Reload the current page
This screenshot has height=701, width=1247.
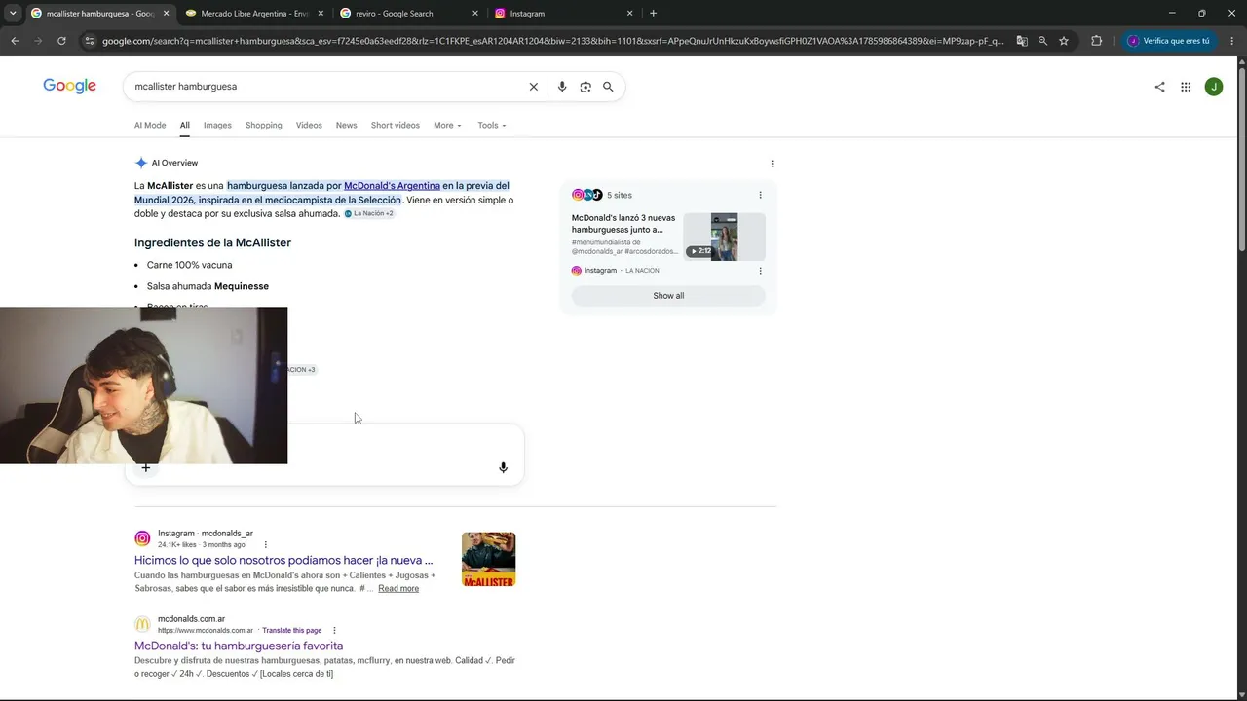click(x=61, y=41)
